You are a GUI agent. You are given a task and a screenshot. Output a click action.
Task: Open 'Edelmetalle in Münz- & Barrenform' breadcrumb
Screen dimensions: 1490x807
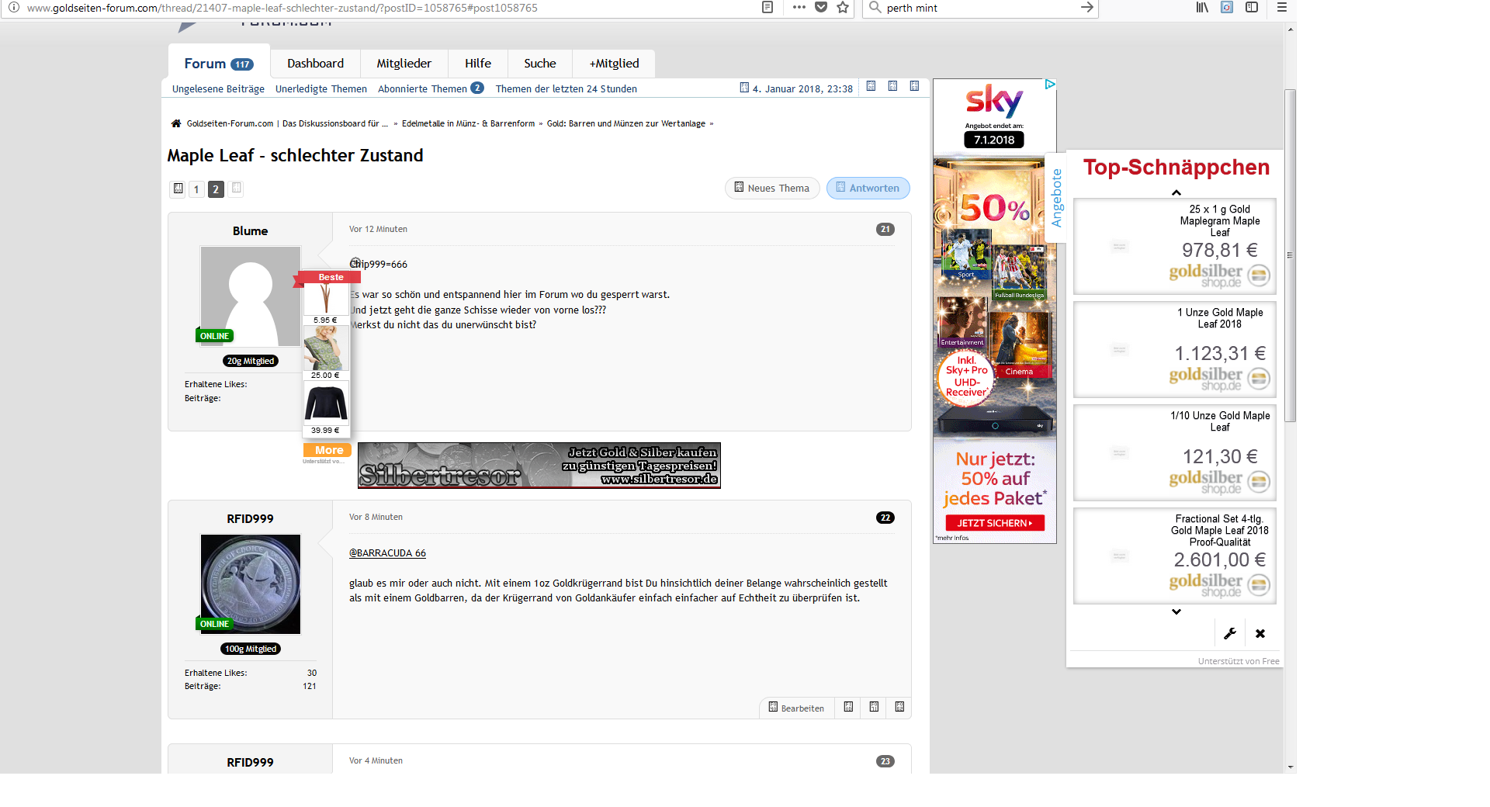click(x=468, y=123)
